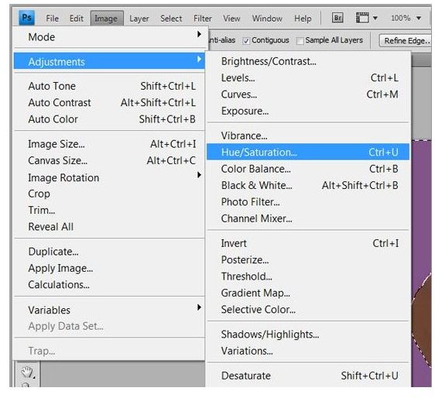This screenshot has width=435, height=398.
Task: Choose Desaturate adjustment
Action: [308, 376]
